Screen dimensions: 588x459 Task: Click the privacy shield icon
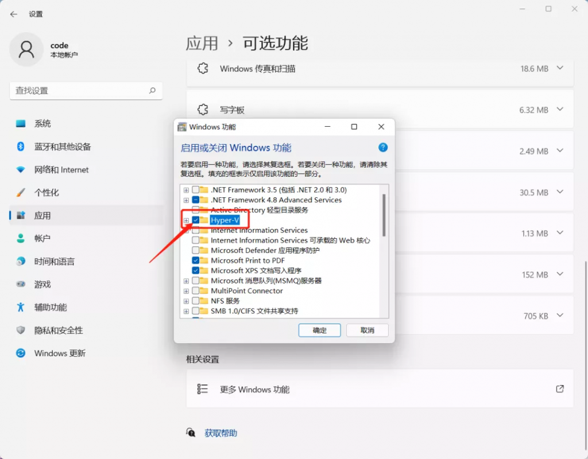click(x=21, y=330)
